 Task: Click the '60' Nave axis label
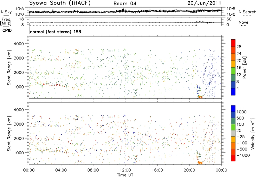coord(229,19)
